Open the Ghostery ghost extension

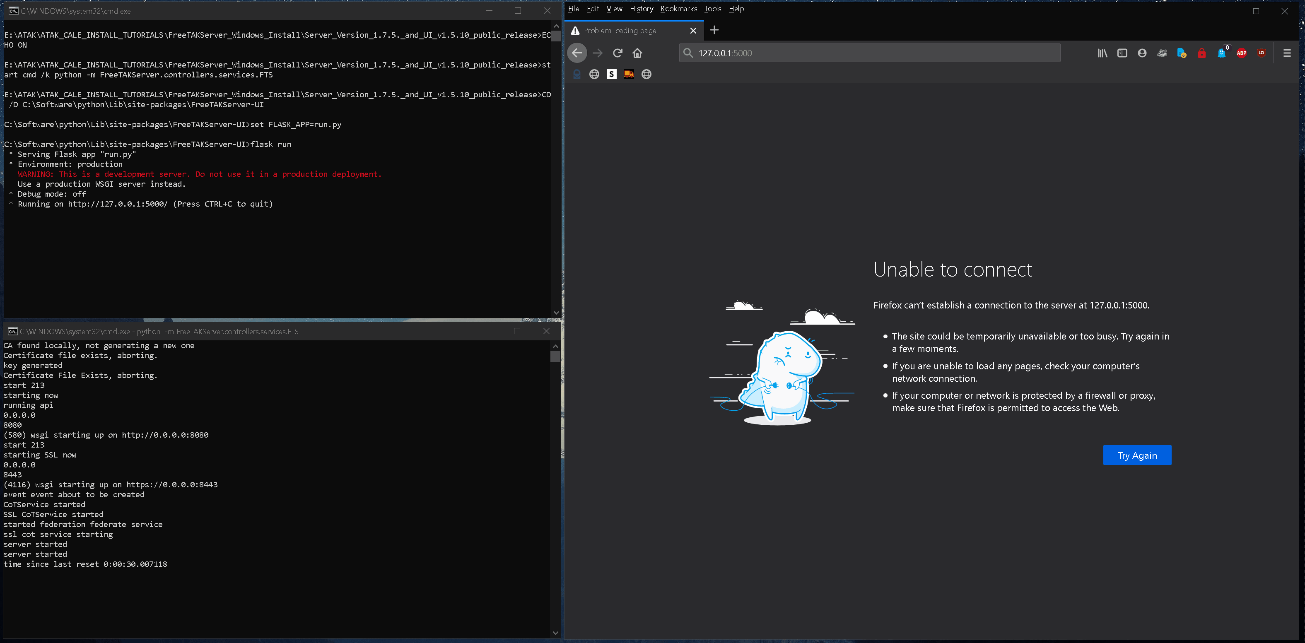(1221, 53)
